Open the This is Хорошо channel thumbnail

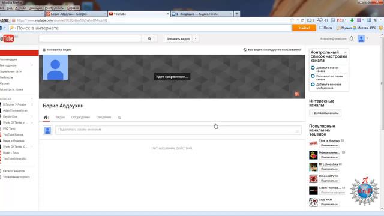(x=313, y=143)
